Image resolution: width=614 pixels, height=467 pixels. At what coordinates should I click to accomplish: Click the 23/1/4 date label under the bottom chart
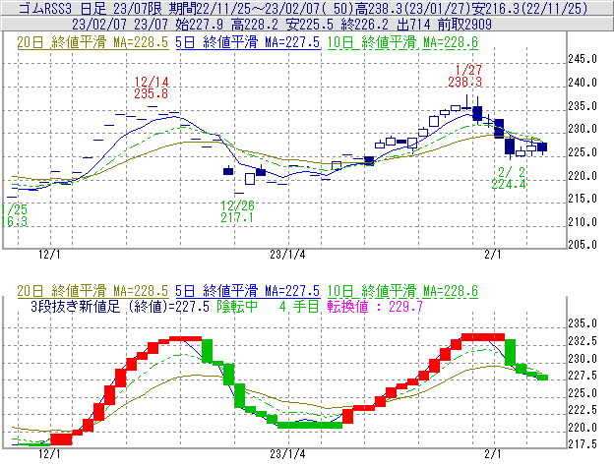click(287, 454)
